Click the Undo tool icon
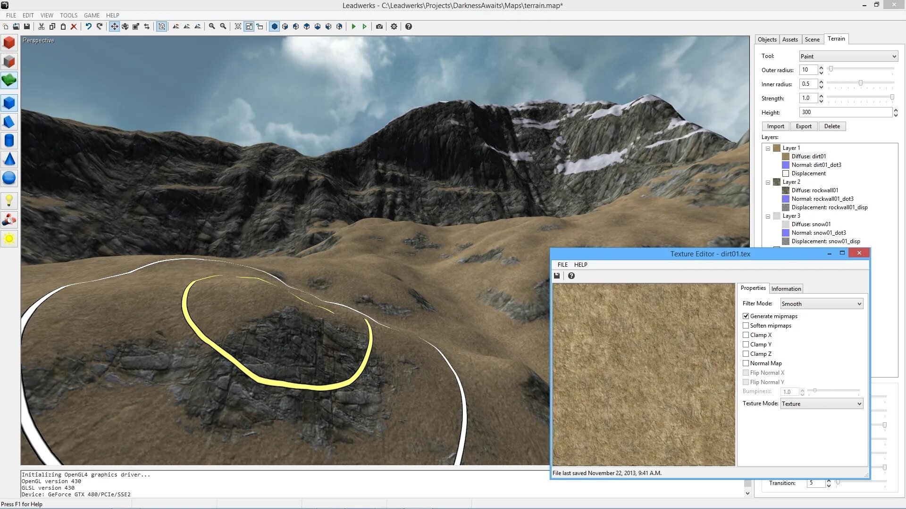The width and height of the screenshot is (906, 509). pos(87,26)
